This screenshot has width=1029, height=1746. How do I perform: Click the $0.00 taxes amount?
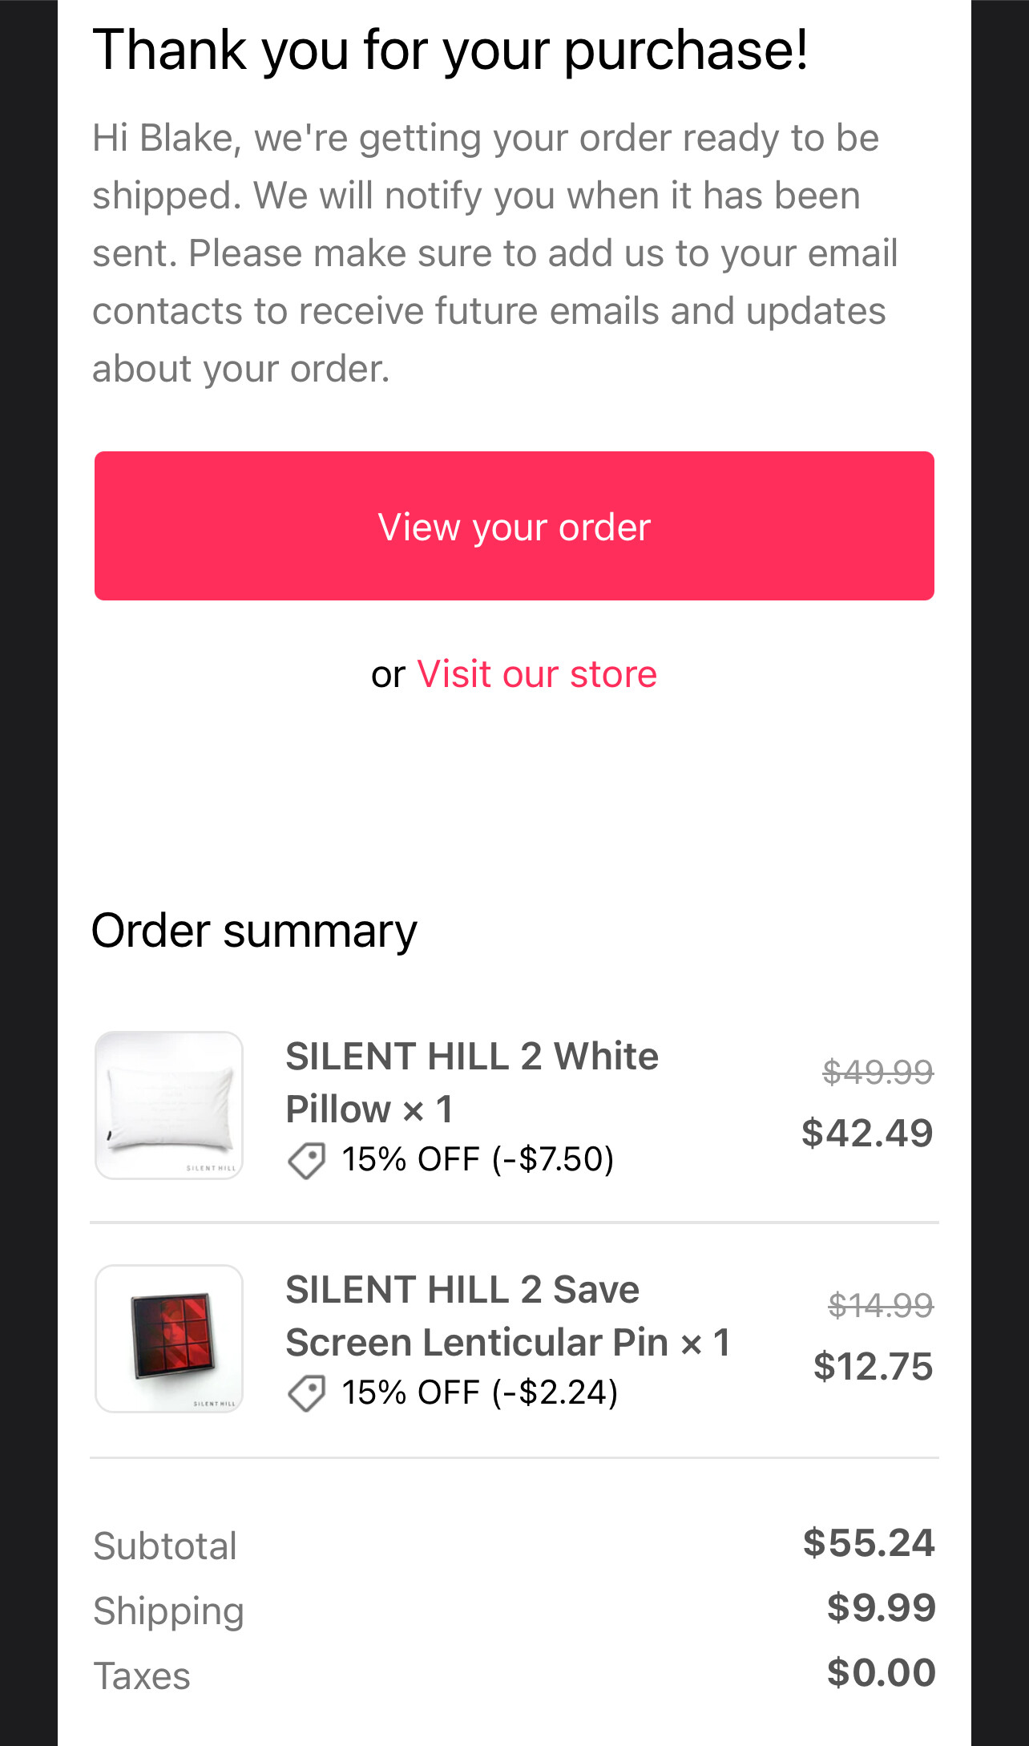(881, 1672)
